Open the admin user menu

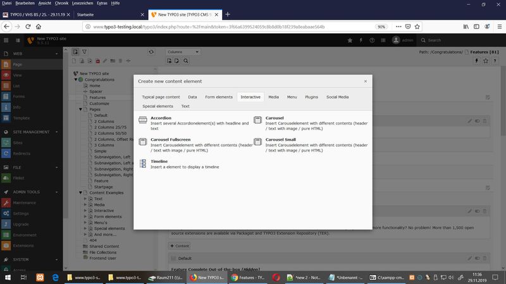402,40
